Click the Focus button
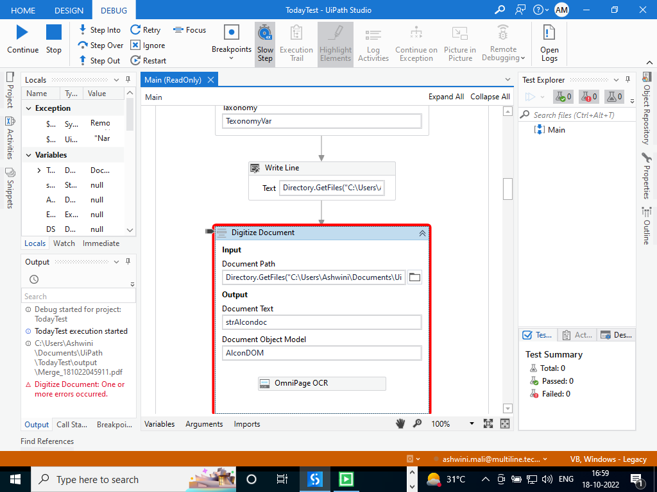This screenshot has width=657, height=492. 190,30
